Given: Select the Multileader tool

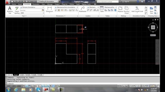Looking at the screenshot, I should click(x=82, y=9).
